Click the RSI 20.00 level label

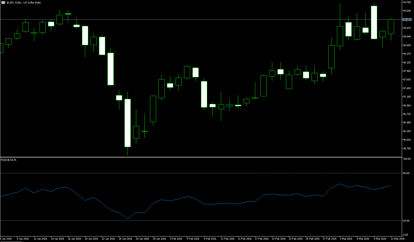pyautogui.click(x=406, y=221)
